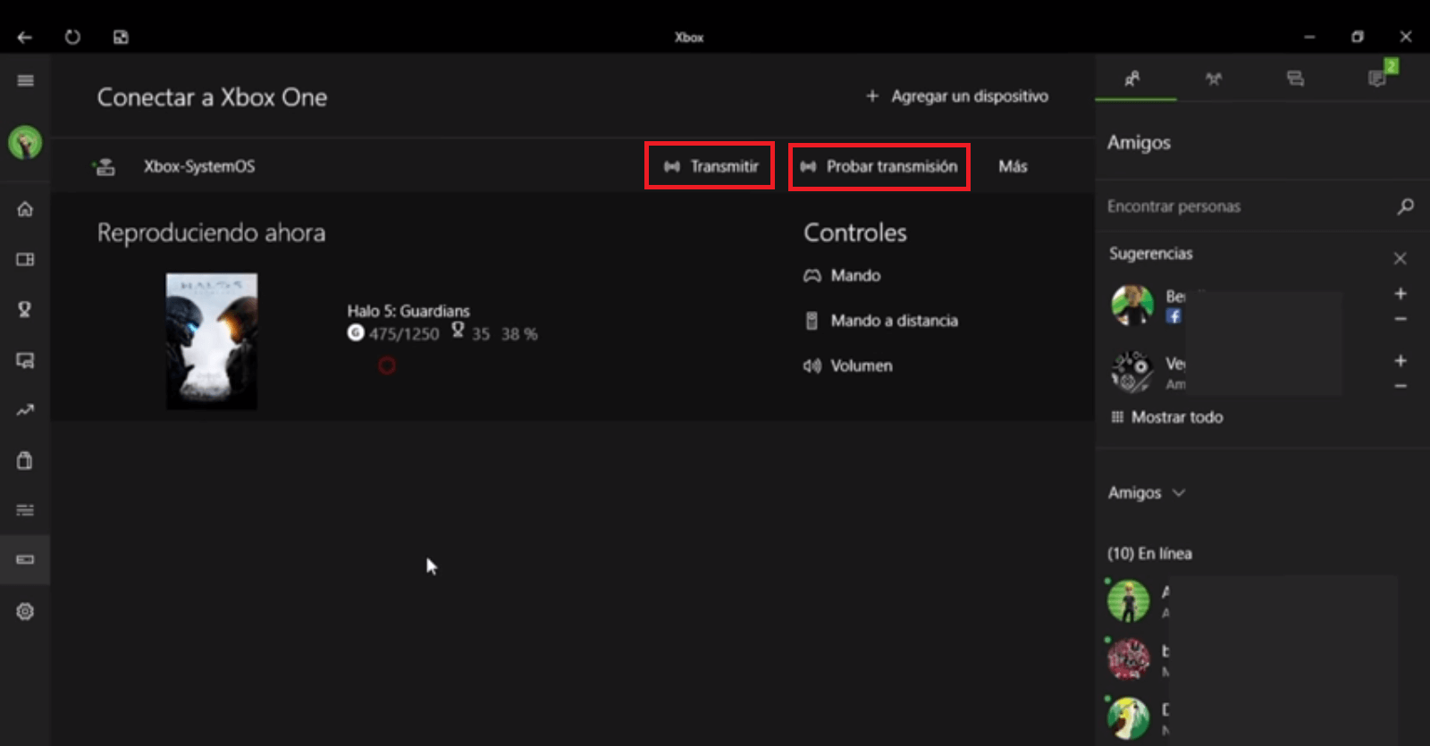
Task: Refresh using the reload icon
Action: pos(72,38)
